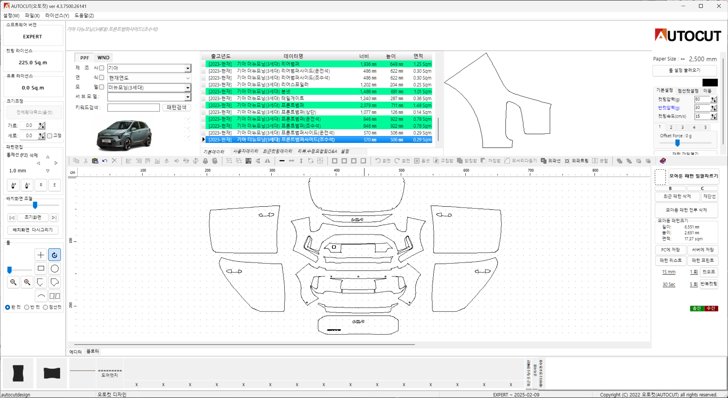Toggle the 모델 checkbox
The height and width of the screenshot is (398, 728).
(101, 87)
